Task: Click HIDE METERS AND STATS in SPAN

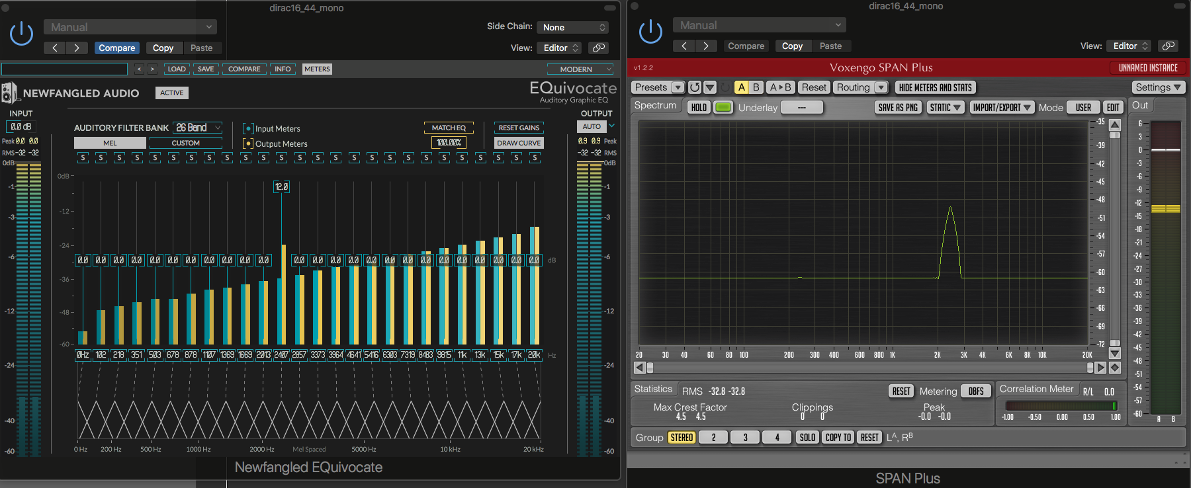Action: pos(935,87)
